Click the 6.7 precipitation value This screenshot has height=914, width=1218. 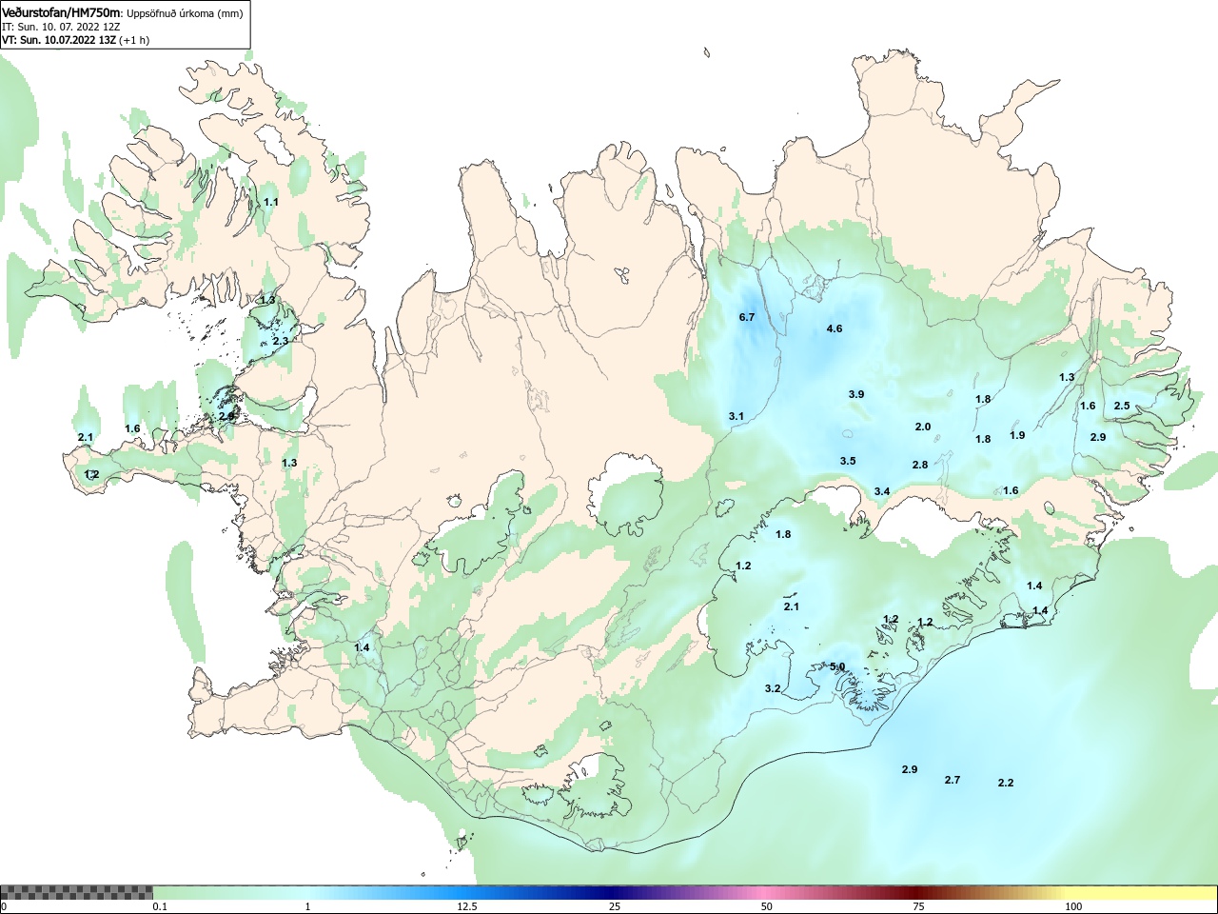pyautogui.click(x=747, y=317)
